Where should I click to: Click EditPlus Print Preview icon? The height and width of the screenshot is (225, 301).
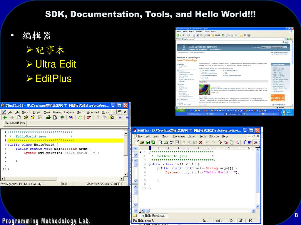tap(160, 142)
